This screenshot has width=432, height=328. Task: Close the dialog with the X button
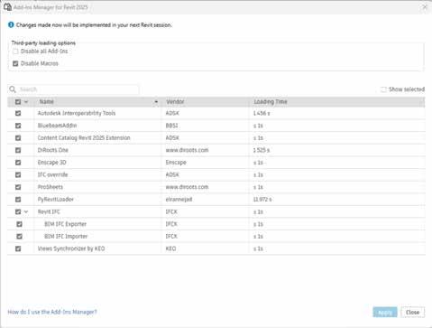pyautogui.click(x=425, y=7)
